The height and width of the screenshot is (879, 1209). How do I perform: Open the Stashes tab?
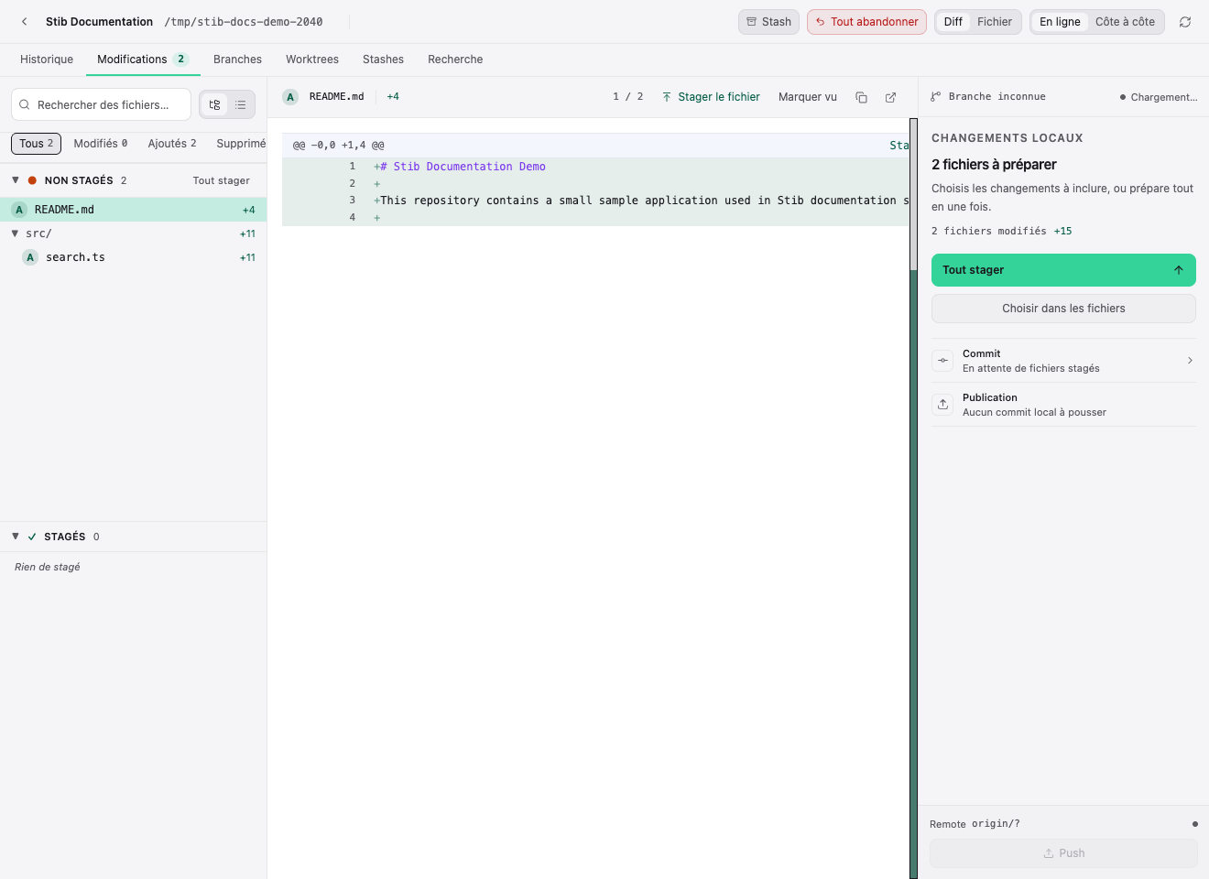tap(383, 60)
